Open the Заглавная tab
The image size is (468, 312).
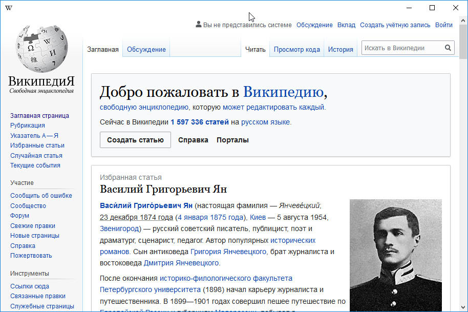point(103,50)
